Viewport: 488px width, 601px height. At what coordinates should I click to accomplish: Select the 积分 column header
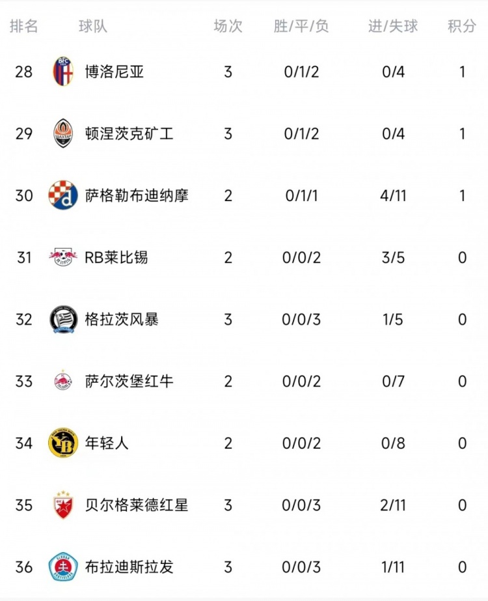[462, 26]
